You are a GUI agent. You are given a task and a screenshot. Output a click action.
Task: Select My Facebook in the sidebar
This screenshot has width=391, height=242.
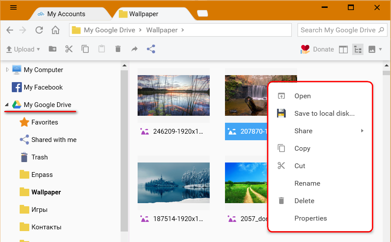click(x=43, y=87)
